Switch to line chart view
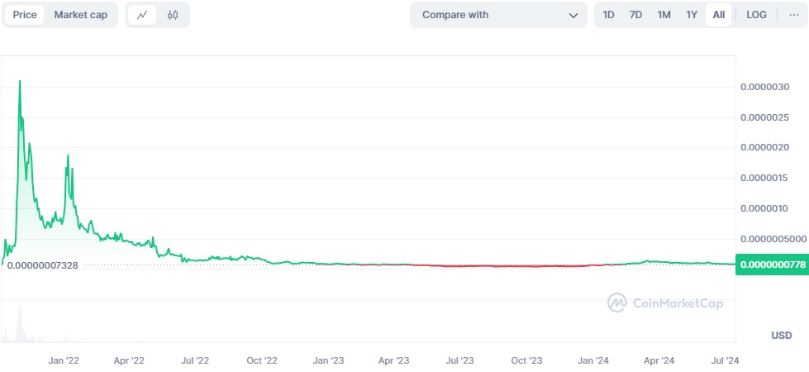Screen dimensions: 809x372 (x=142, y=15)
